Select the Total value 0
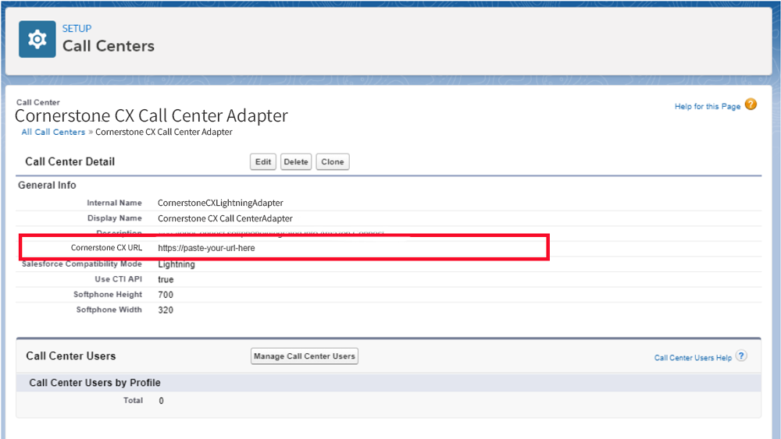 pos(161,401)
